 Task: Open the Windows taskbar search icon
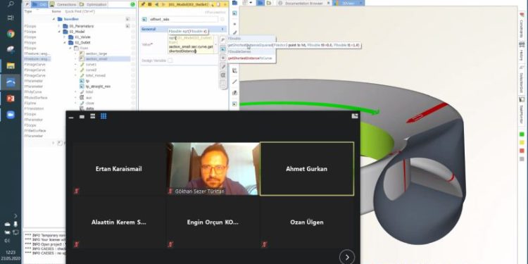click(x=11, y=4)
